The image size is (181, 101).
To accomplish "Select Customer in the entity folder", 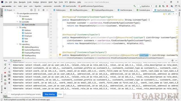I will 28,33.
